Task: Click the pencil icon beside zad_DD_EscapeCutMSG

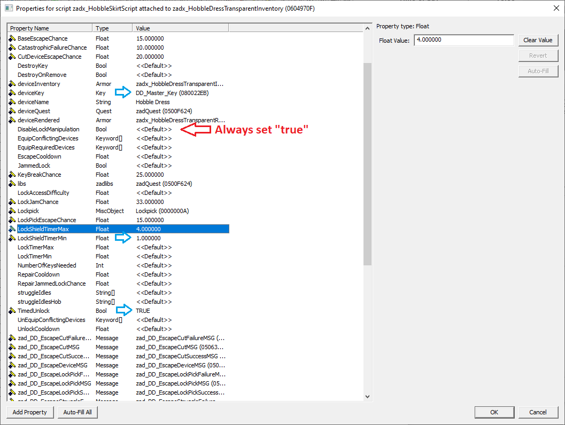Action: (12, 347)
